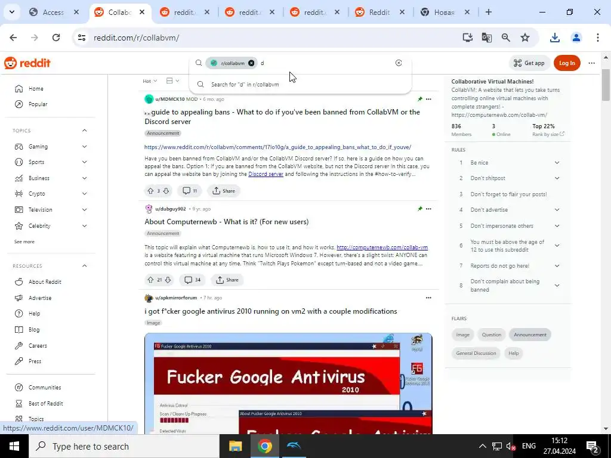Install app icon in address bar
611x458 pixels.
pos(468,38)
